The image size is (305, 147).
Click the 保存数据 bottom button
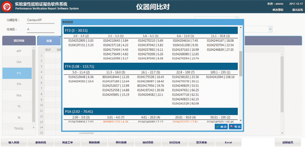click(x=121, y=142)
